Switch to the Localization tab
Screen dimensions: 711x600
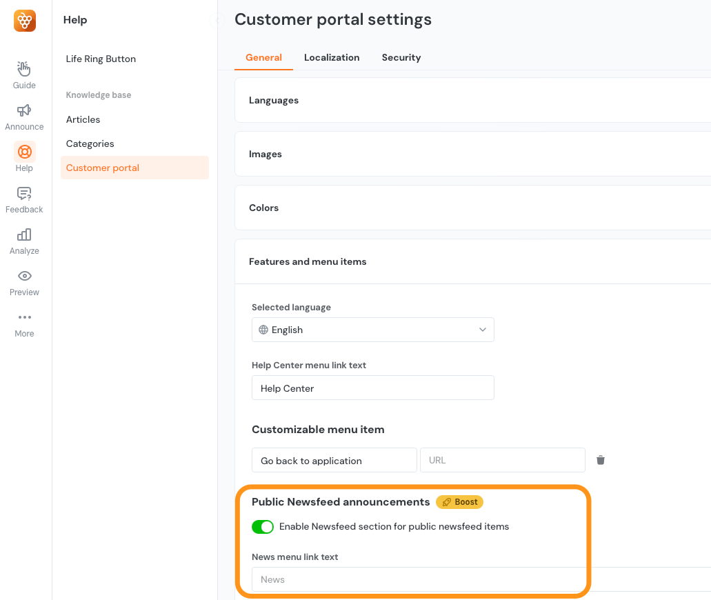(x=332, y=57)
